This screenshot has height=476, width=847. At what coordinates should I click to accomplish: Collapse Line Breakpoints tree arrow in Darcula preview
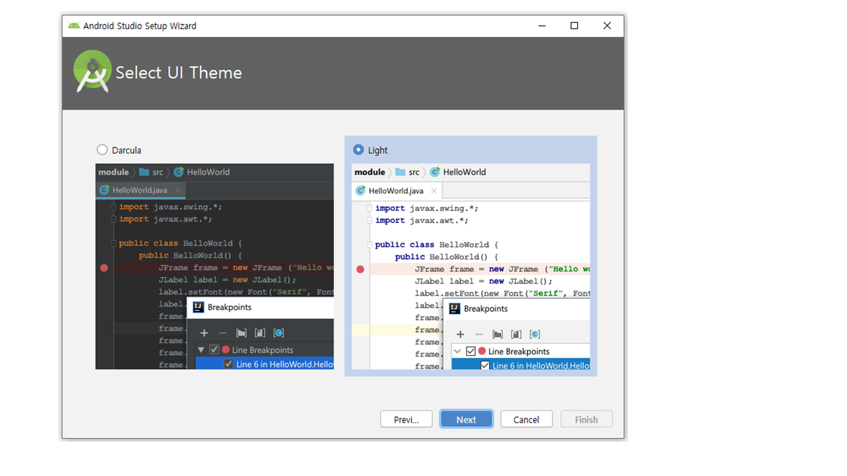click(x=201, y=350)
